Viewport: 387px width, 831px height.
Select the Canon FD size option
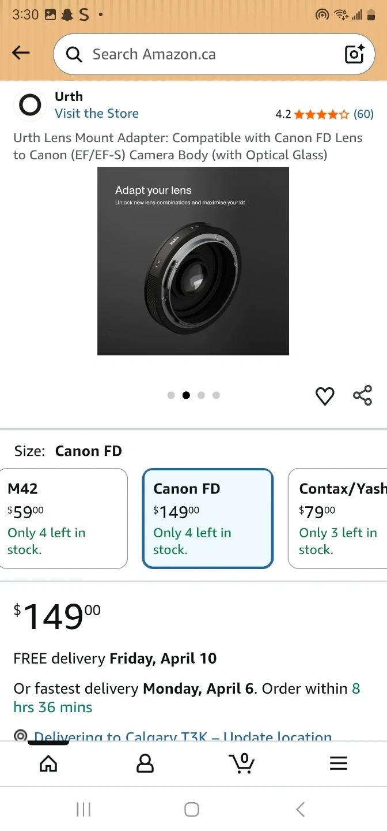pos(207,518)
